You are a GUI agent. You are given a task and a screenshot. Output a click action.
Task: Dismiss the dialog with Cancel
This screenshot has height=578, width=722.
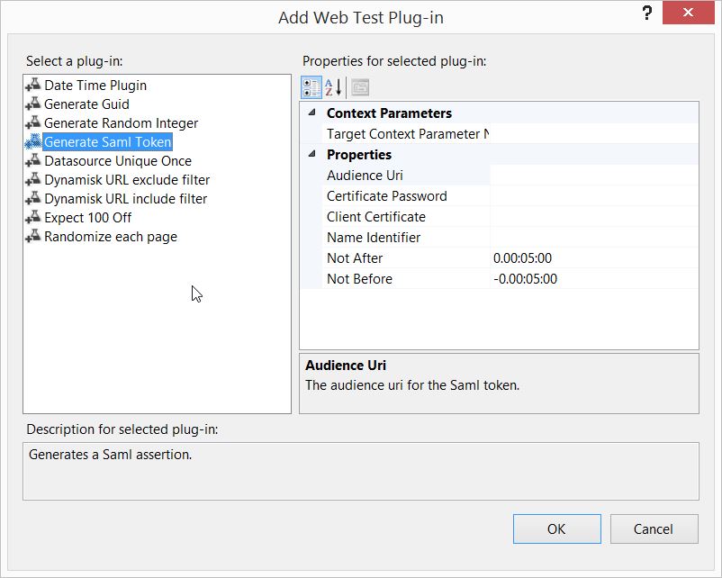(654, 528)
